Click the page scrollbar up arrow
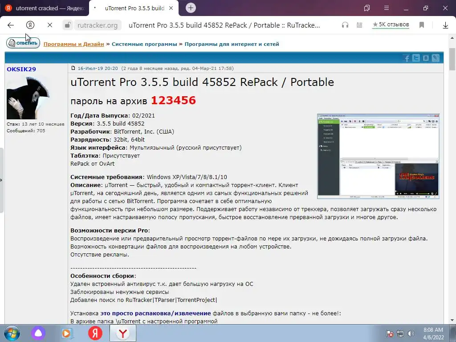Viewport: 456px width, 342px height. click(452, 38)
